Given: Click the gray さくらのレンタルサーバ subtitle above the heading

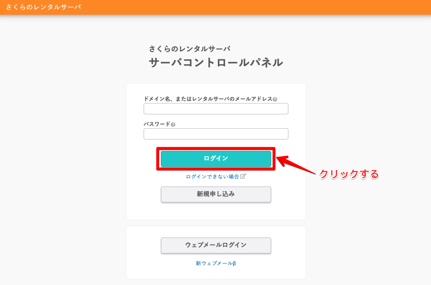Looking at the screenshot, I should (x=189, y=49).
